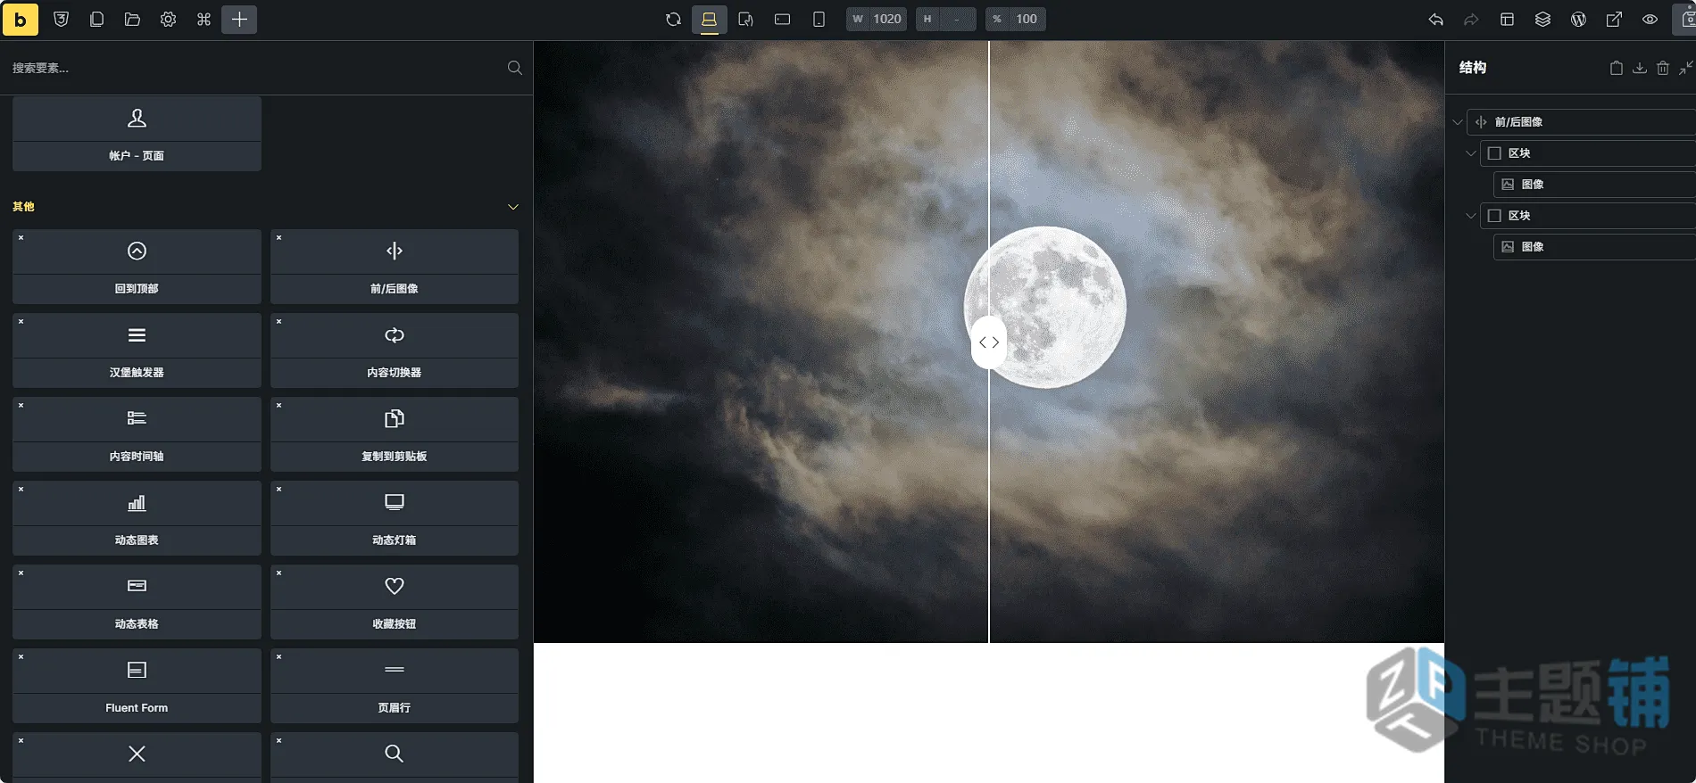Open the Pages icon in top toolbar

tap(96, 19)
